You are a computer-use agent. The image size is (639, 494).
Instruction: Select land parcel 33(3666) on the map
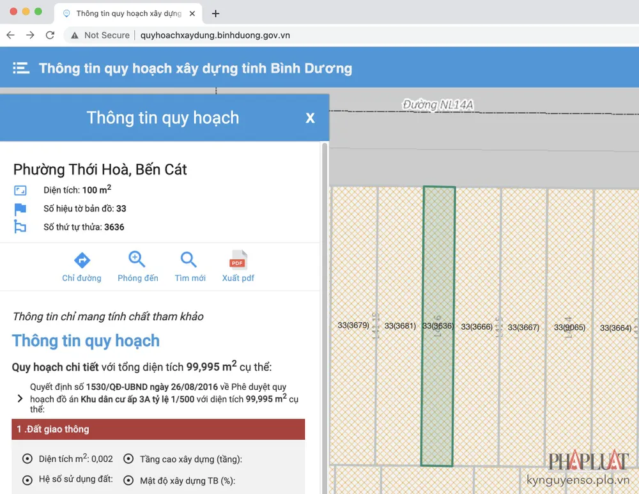477,326
